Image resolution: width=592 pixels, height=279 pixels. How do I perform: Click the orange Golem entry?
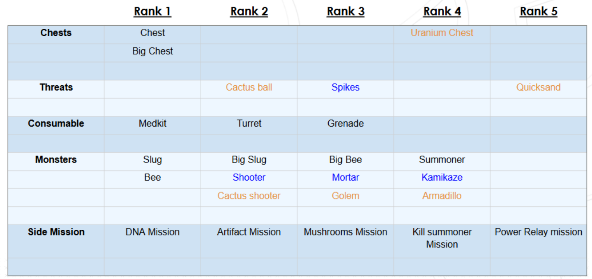pyautogui.click(x=346, y=196)
